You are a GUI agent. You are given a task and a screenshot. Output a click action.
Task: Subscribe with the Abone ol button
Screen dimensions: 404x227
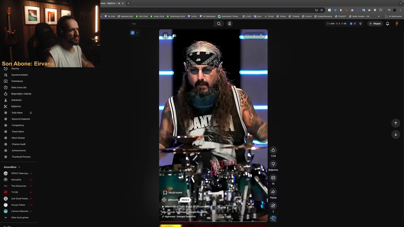tap(185, 200)
